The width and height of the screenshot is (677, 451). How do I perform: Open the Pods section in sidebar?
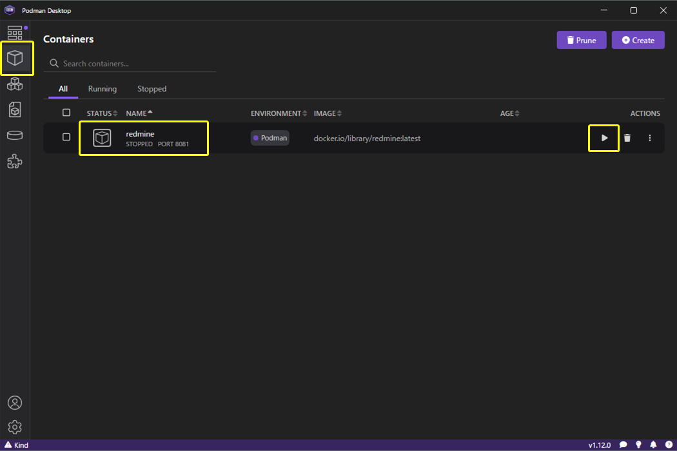coord(15,84)
